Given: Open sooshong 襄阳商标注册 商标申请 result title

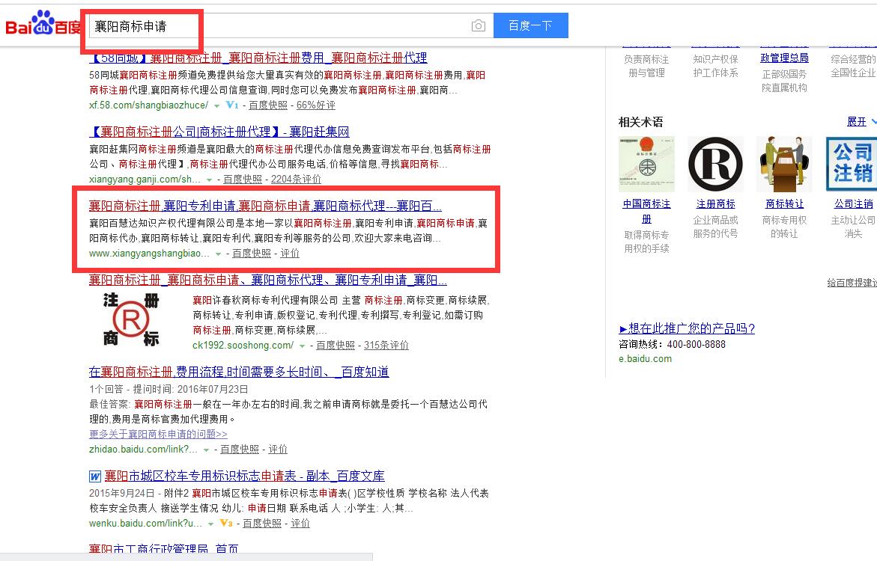Looking at the screenshot, I should click(268, 280).
